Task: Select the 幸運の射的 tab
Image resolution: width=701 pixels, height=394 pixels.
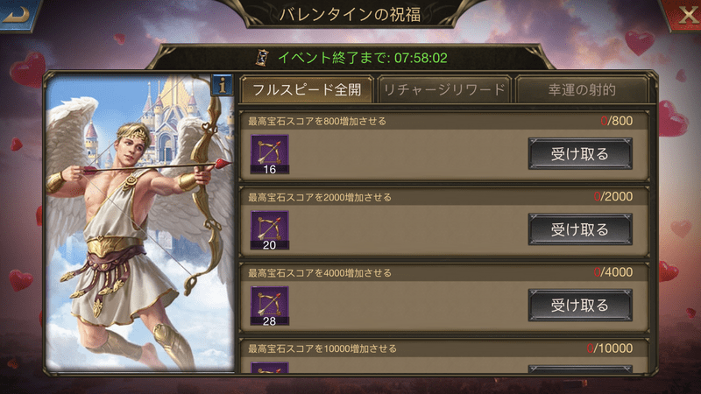Action: pos(582,89)
